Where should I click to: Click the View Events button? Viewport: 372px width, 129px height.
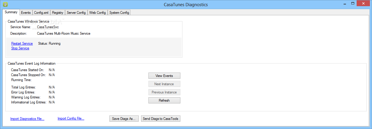point(164,76)
